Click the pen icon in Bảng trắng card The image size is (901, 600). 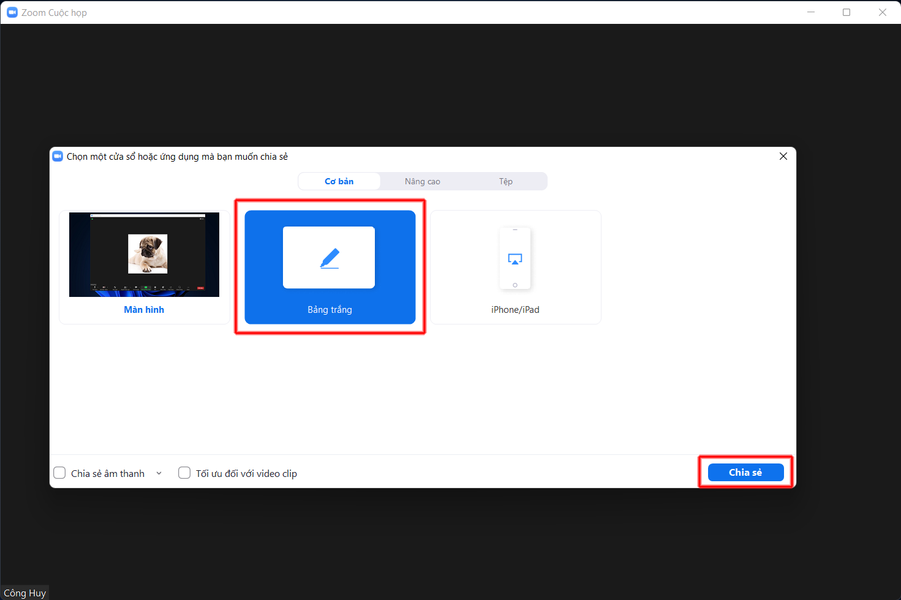[x=330, y=258]
